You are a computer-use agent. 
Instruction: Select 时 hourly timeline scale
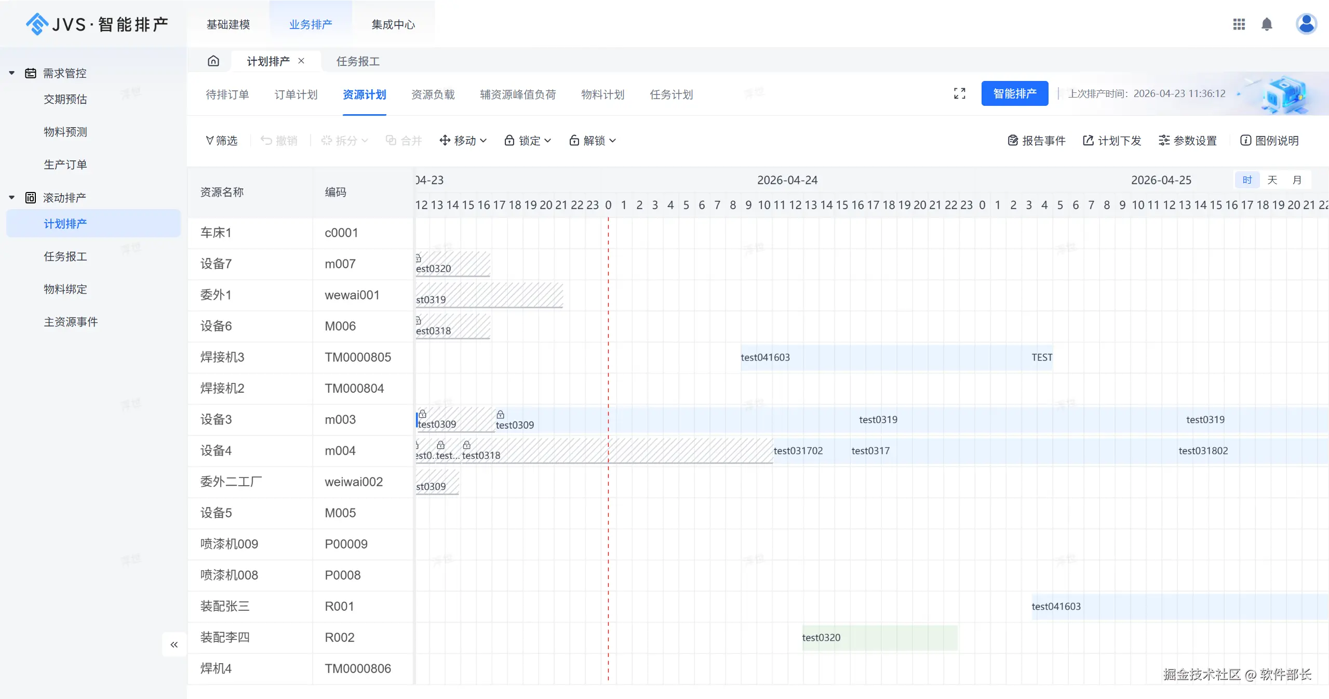click(1247, 180)
